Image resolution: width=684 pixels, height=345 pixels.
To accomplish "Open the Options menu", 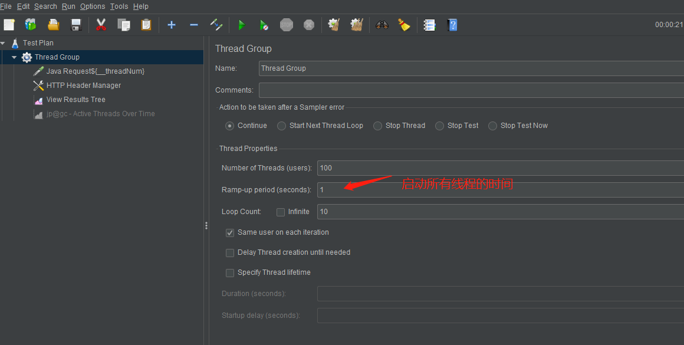I will pyautogui.click(x=93, y=6).
